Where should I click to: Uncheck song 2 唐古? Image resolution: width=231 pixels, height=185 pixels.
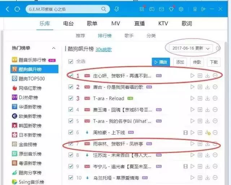[x=71, y=87]
